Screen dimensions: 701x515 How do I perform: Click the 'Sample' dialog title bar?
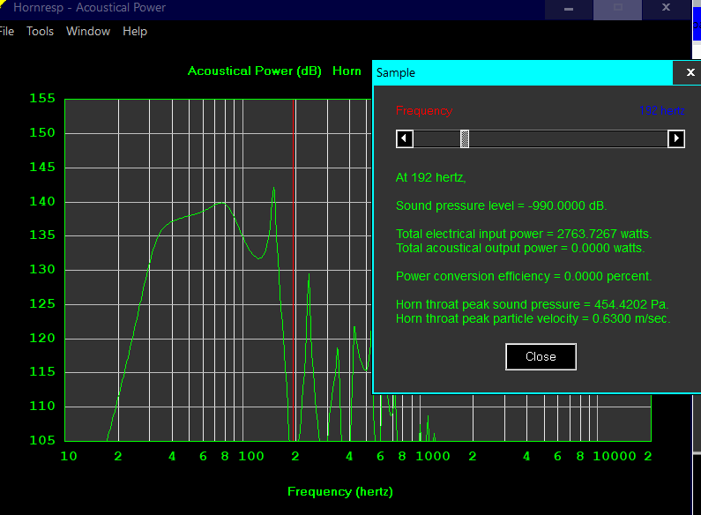[523, 72]
